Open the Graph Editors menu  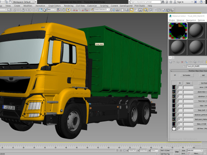click(x=54, y=6)
